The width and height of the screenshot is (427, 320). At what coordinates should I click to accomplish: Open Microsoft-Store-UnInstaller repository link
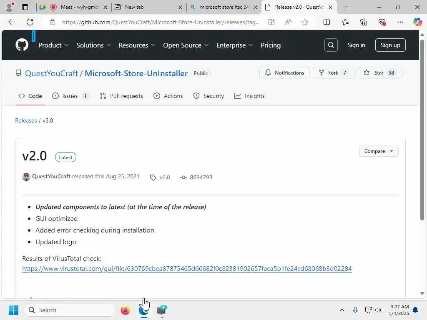click(136, 73)
